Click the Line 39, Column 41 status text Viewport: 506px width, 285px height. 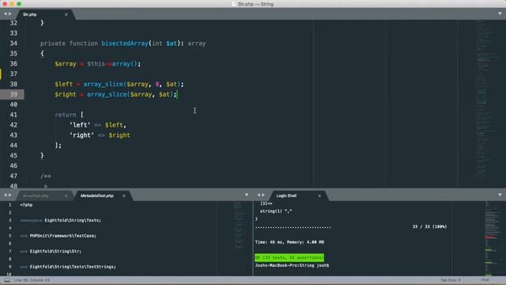click(x=32, y=280)
